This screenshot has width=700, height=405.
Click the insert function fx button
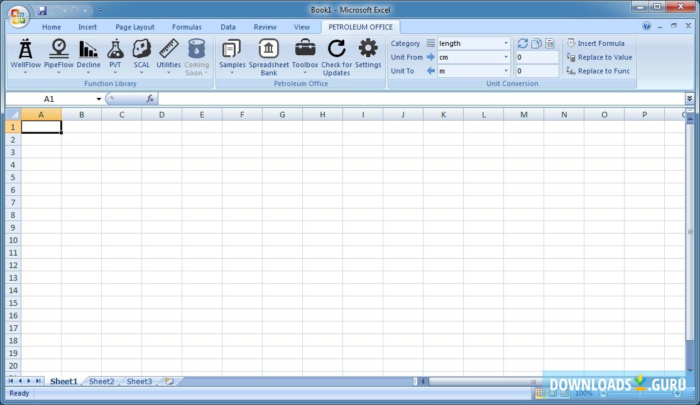(x=150, y=99)
